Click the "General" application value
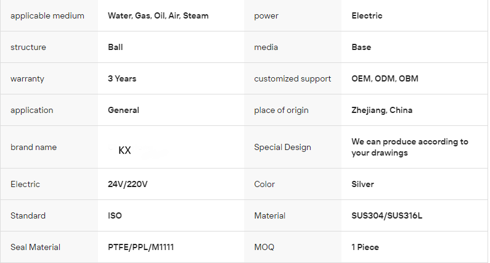The width and height of the screenshot is (490, 263). pos(123,110)
